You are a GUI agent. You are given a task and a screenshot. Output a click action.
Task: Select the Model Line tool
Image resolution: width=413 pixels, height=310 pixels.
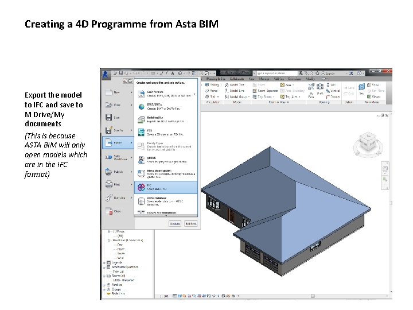point(235,91)
